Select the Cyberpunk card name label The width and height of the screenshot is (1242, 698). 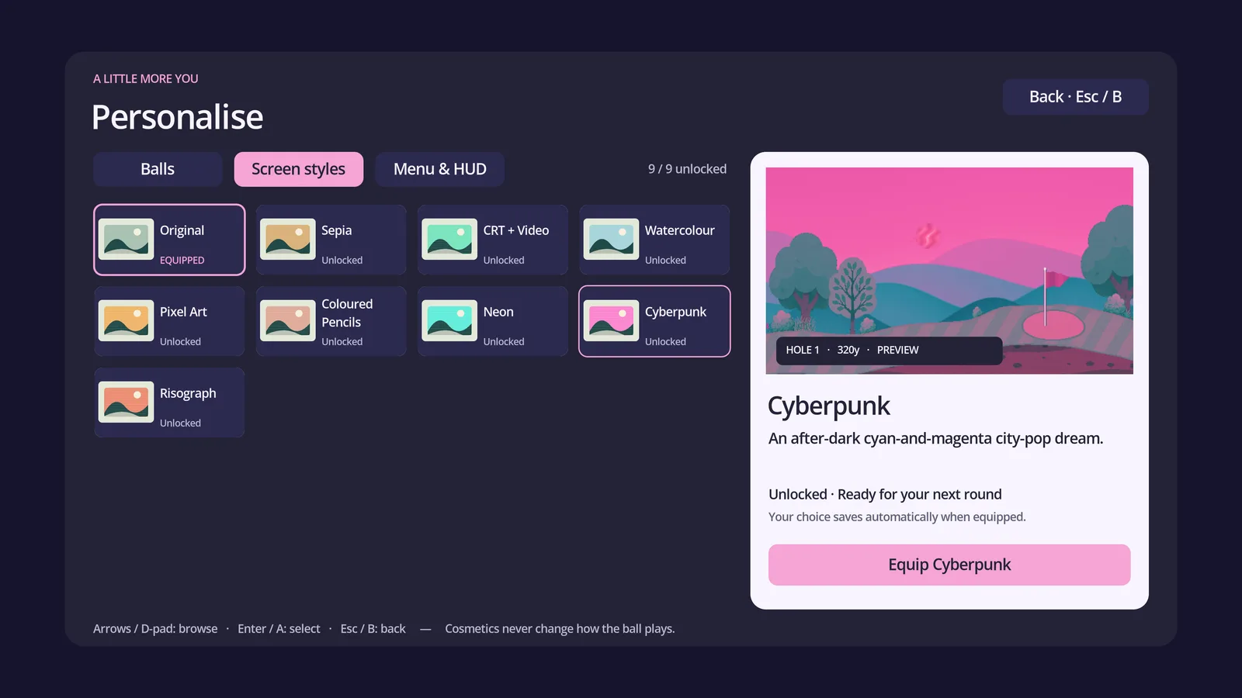[x=675, y=312]
